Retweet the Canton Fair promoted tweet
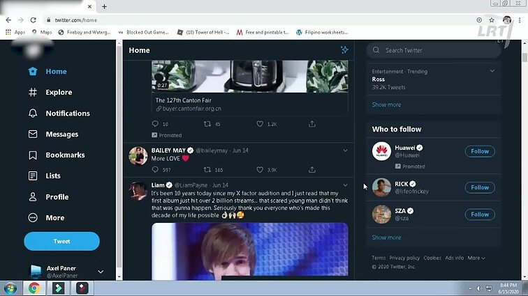 click(207, 124)
